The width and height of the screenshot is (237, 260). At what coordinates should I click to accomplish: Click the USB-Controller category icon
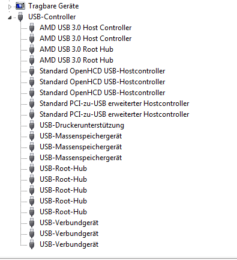(20, 17)
